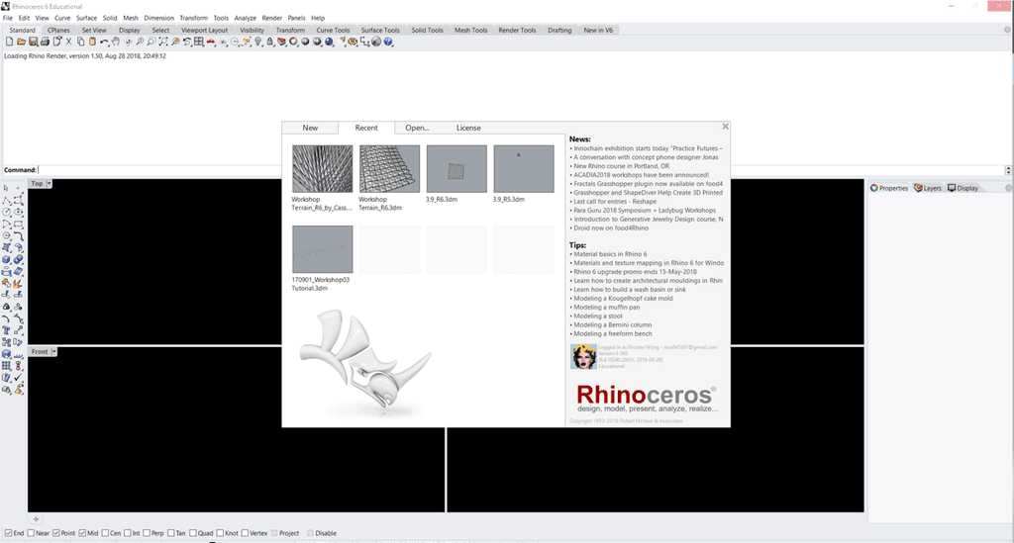Click the Object Properties color wheel icon
The height and width of the screenshot is (543, 1014).
(x=293, y=42)
